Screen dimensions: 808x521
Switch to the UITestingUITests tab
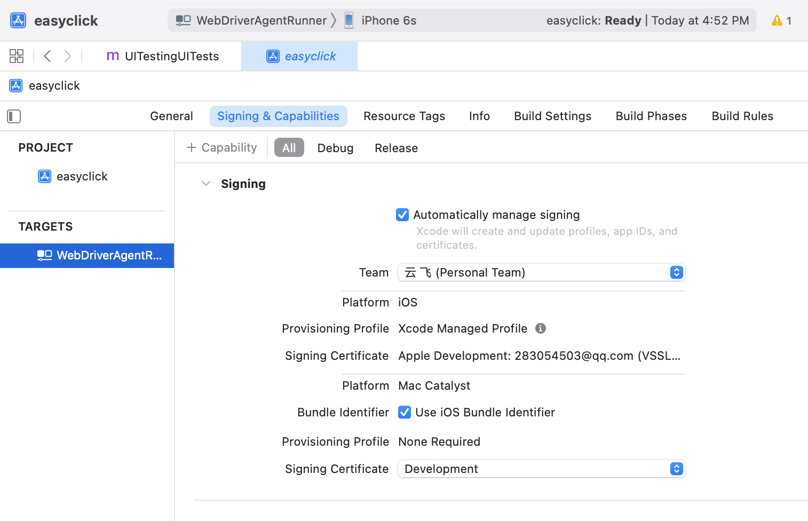click(163, 56)
